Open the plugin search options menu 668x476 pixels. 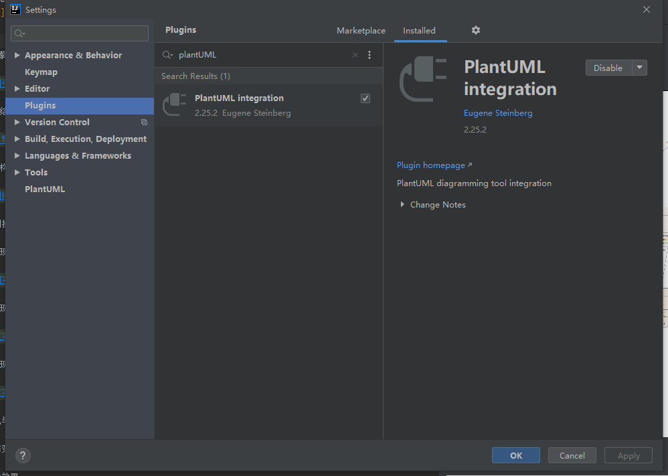(x=369, y=55)
